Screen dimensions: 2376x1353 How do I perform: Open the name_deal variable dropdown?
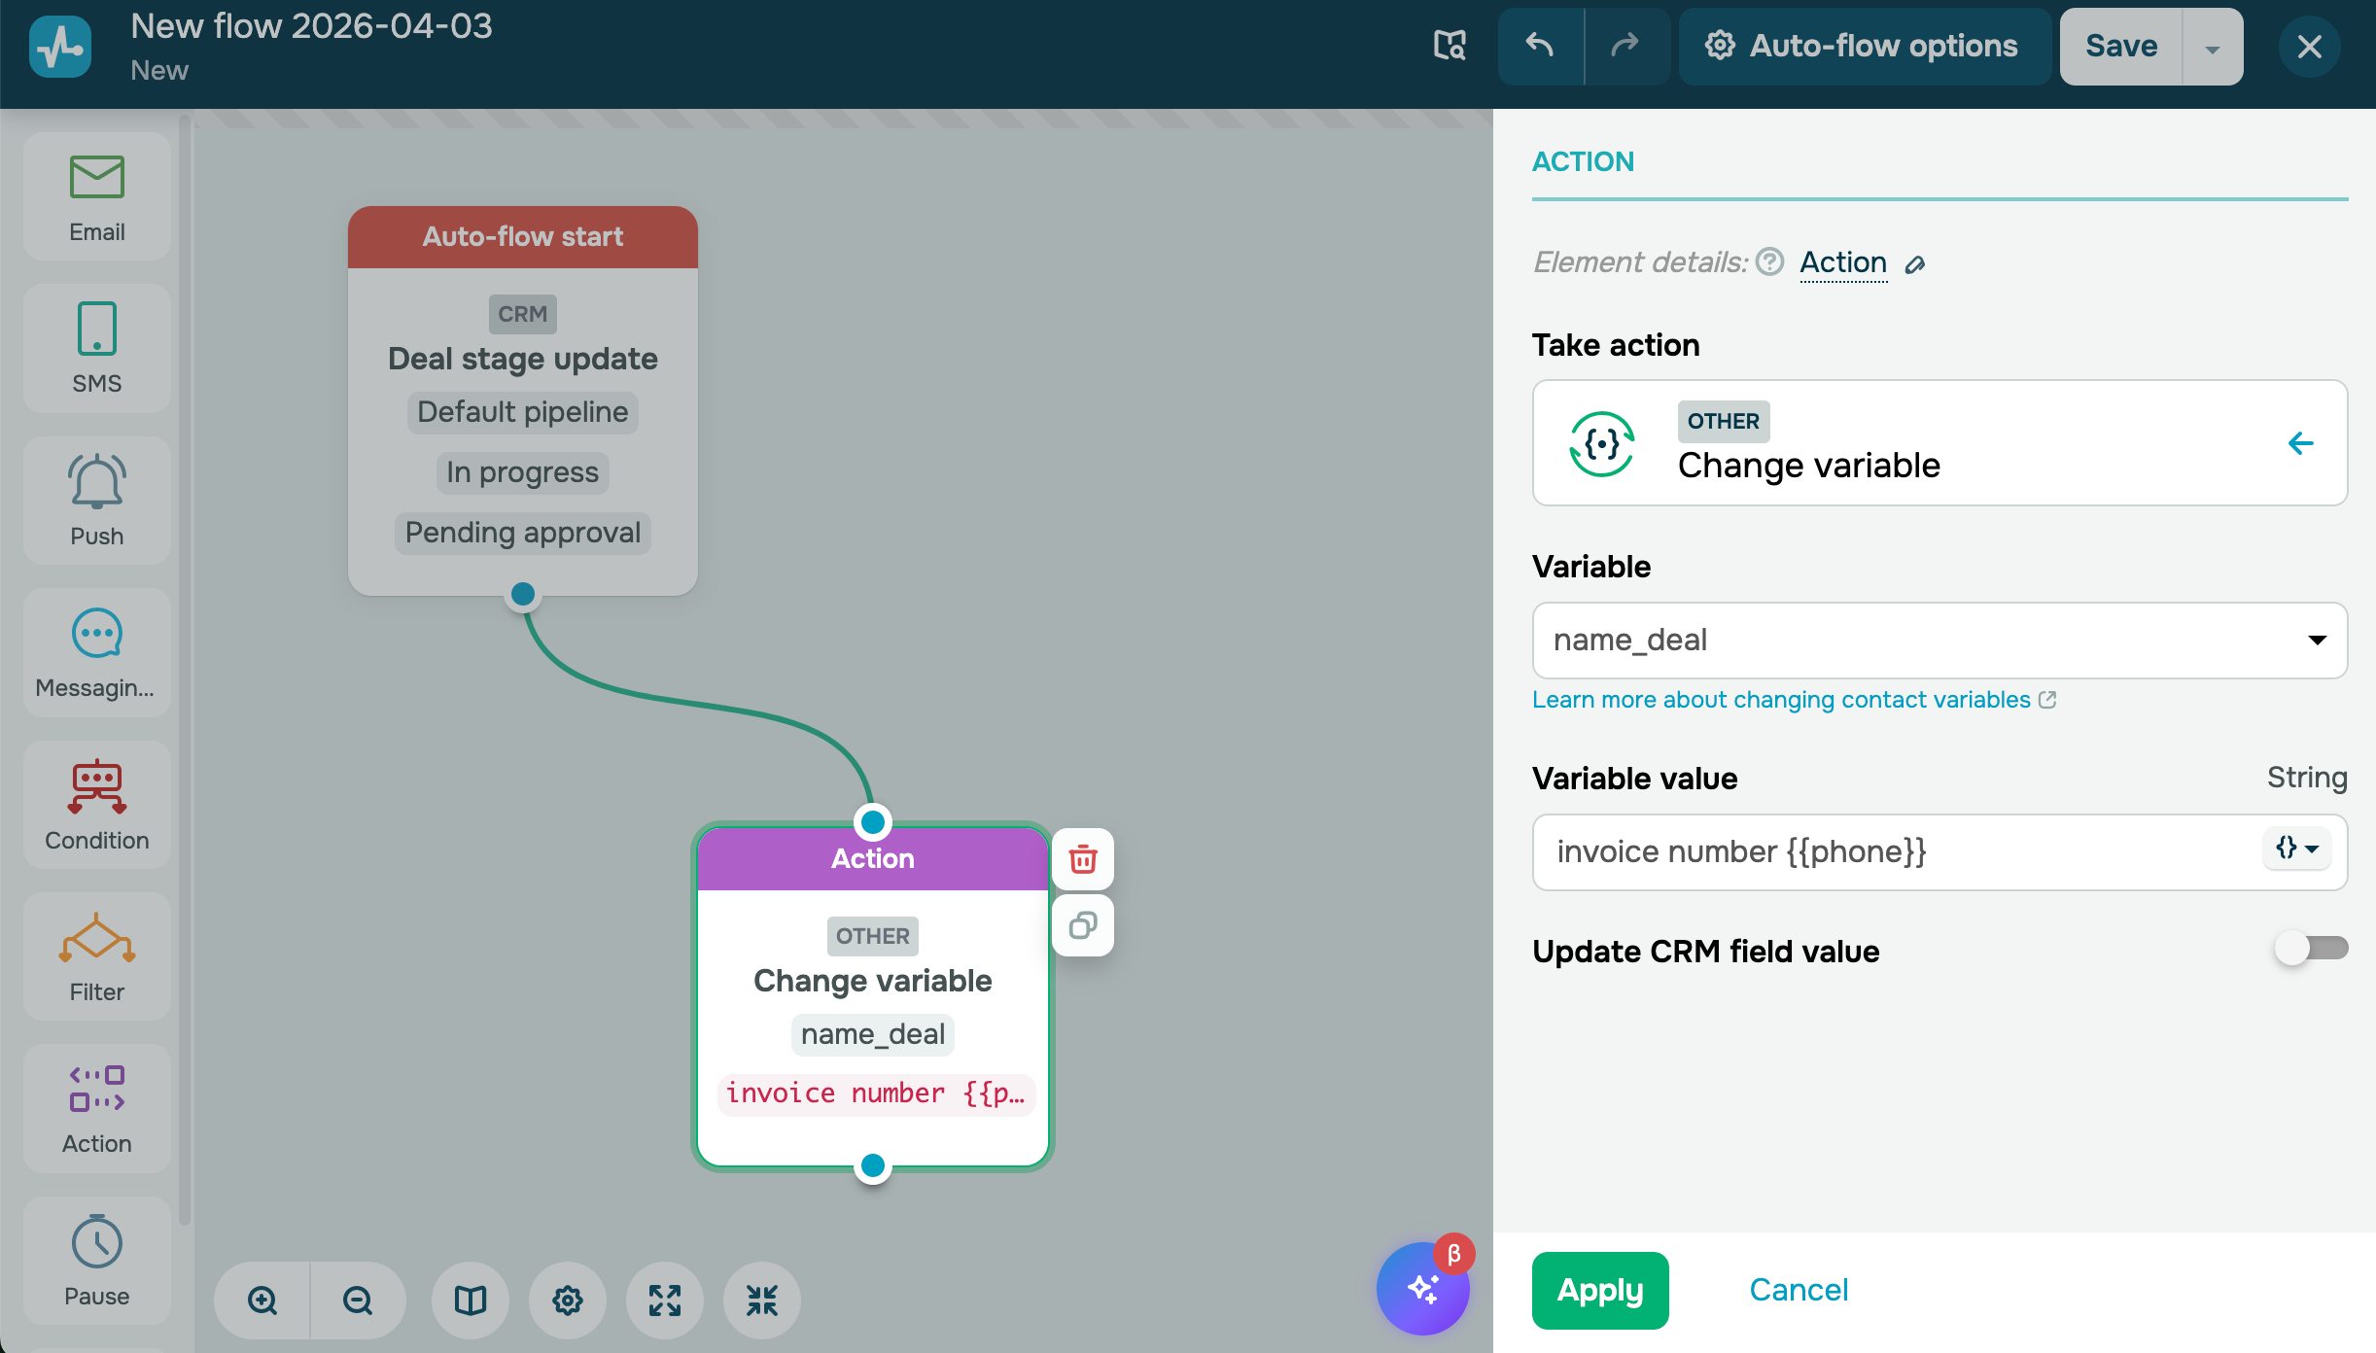(x=1939, y=641)
